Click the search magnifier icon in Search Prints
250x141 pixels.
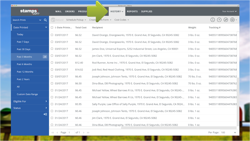click(x=45, y=20)
